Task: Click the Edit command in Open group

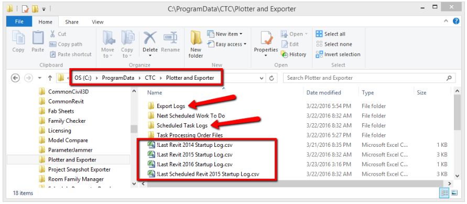Action: [x=290, y=44]
